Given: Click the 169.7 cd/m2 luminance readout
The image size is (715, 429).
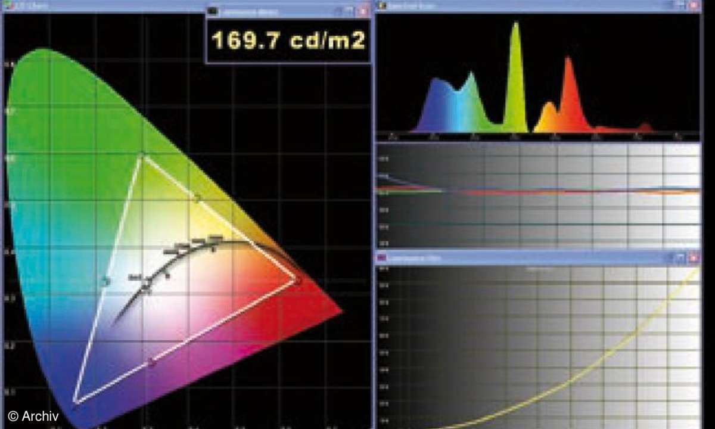Looking at the screenshot, I should (x=288, y=41).
